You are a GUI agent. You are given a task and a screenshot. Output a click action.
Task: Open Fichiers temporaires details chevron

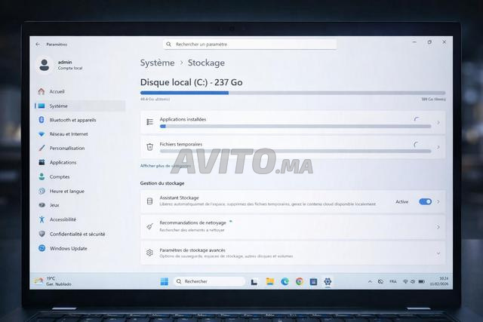[x=438, y=146]
